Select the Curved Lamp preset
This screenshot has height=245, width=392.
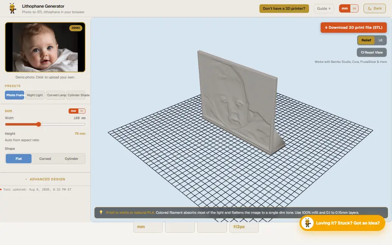(x=56, y=95)
